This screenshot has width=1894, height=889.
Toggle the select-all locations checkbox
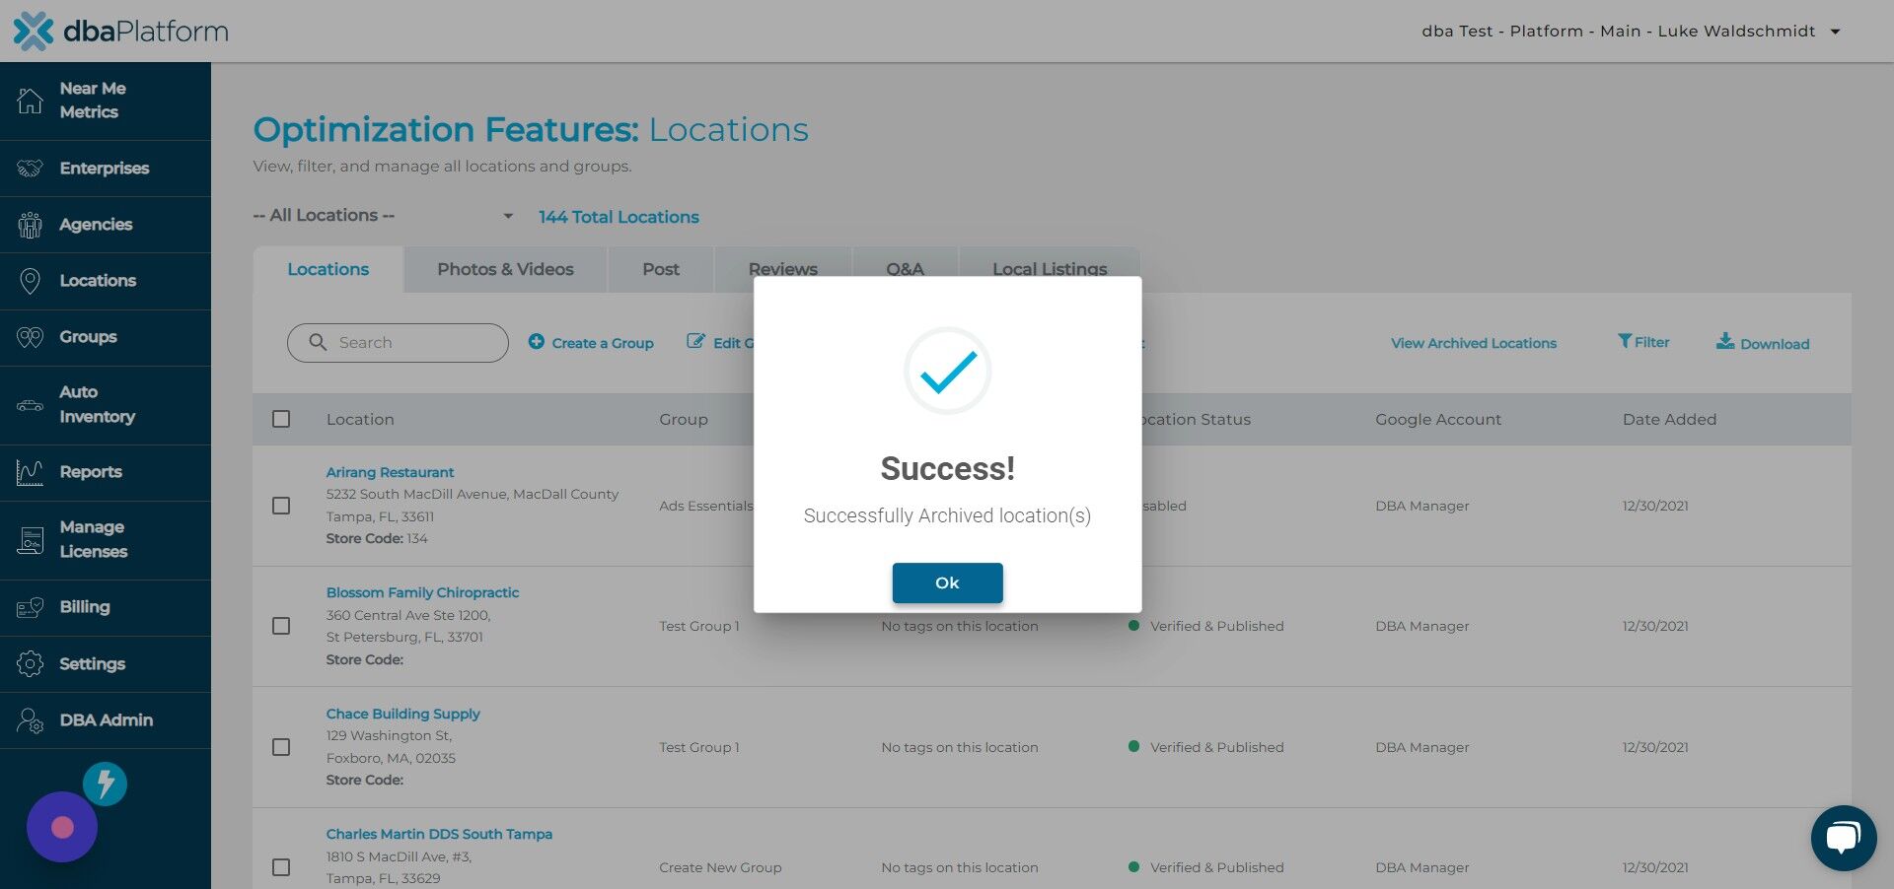point(281,418)
